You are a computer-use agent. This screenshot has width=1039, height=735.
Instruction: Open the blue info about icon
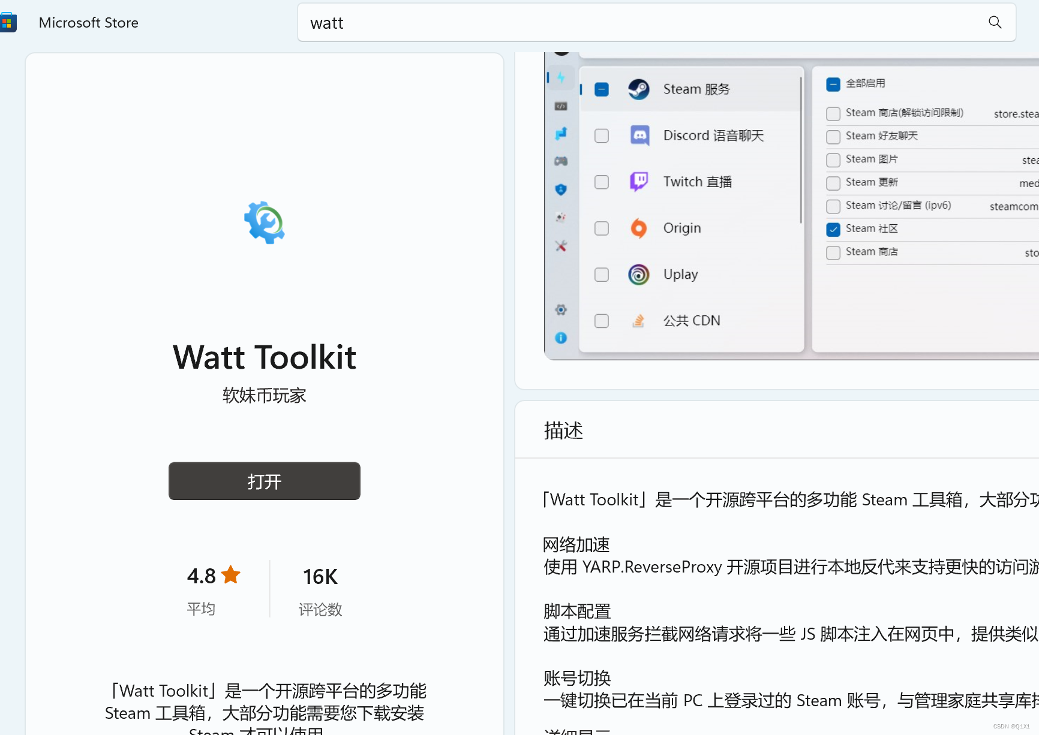click(561, 338)
